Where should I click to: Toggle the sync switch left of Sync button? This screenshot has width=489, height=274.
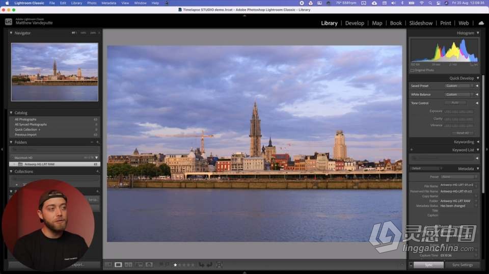coord(411,265)
